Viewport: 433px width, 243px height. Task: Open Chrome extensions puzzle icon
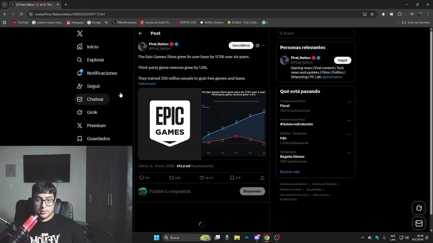pyautogui.click(x=400, y=14)
